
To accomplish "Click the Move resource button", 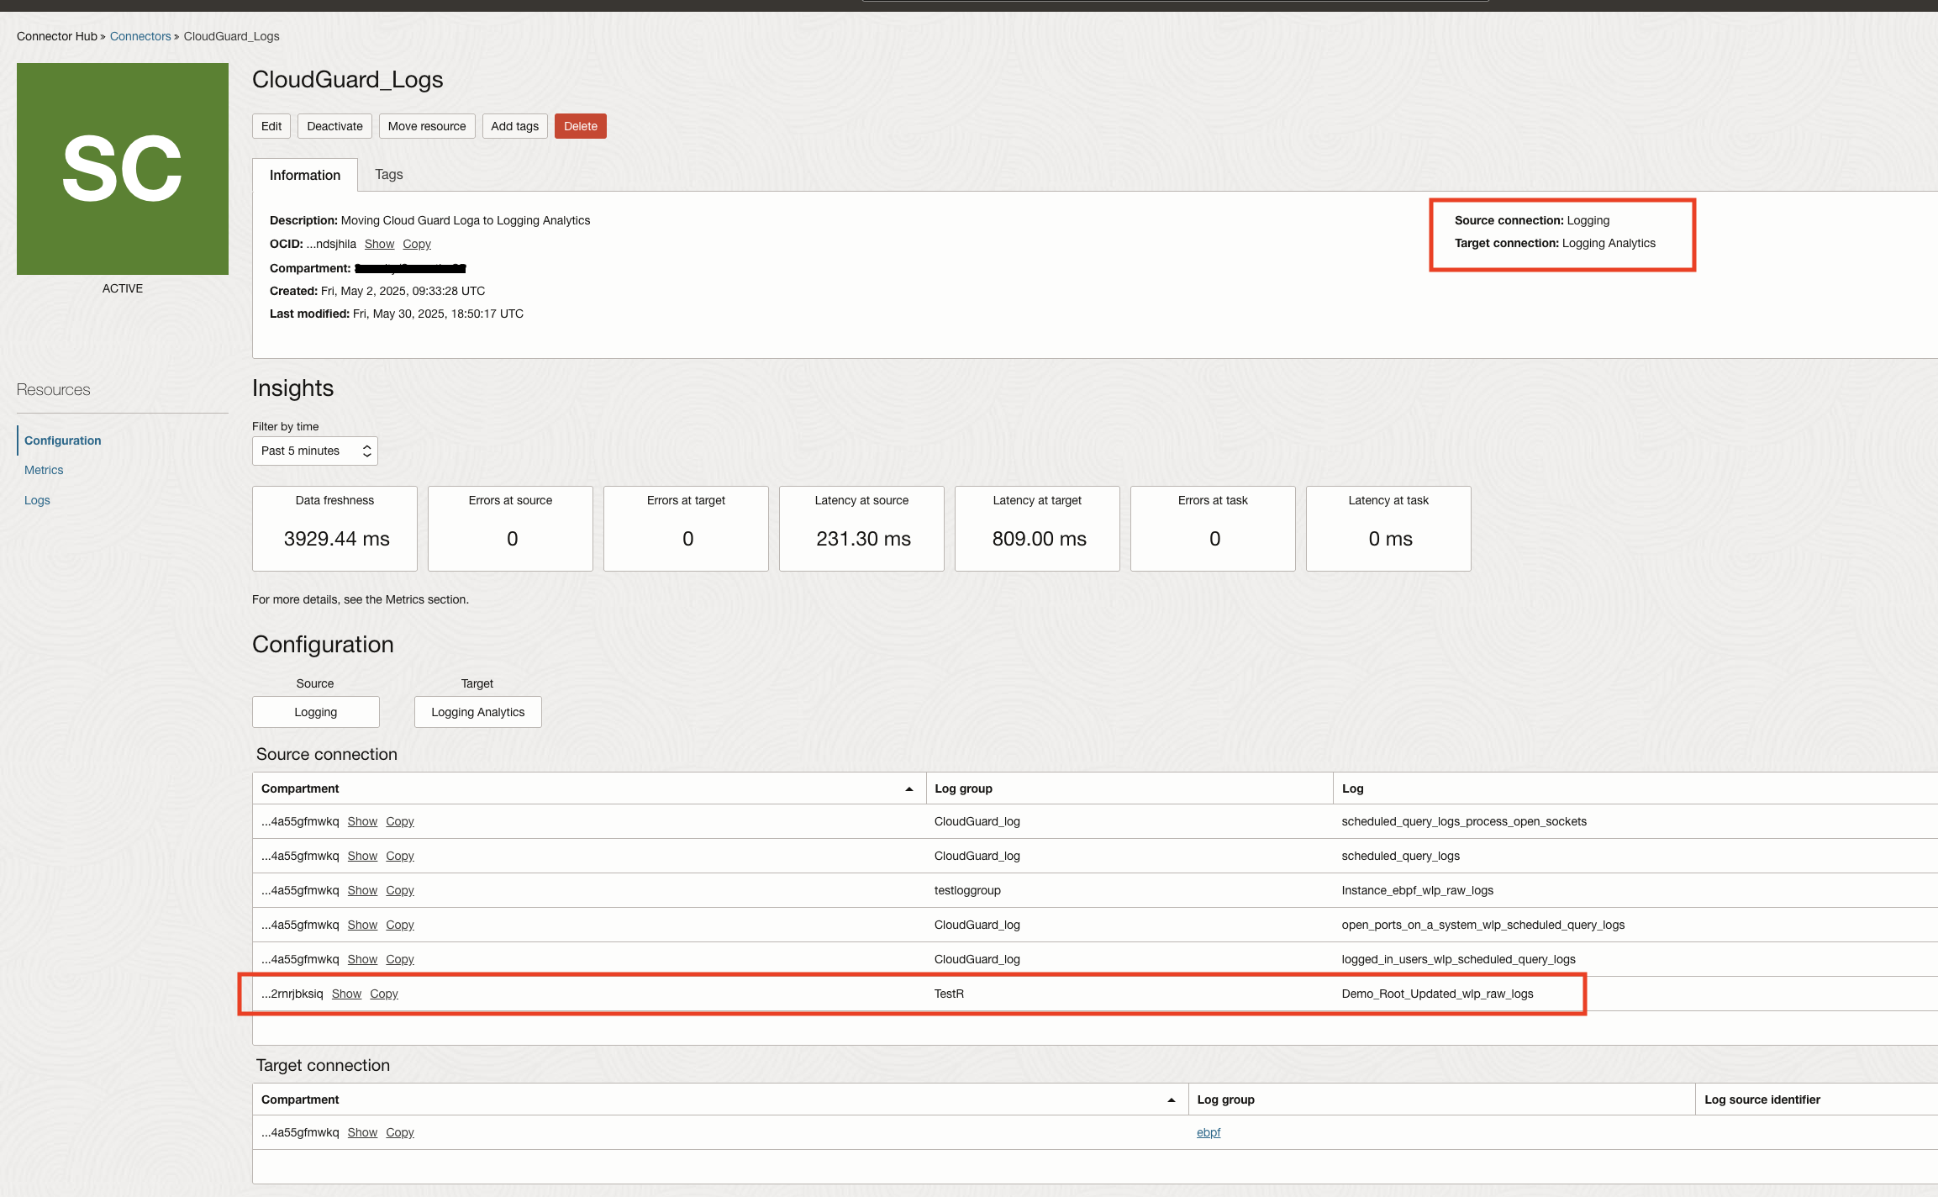I will (426, 126).
